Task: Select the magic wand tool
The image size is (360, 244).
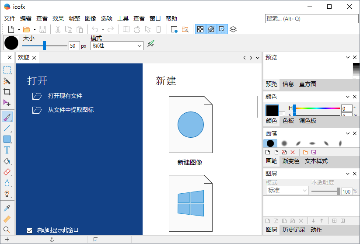Action: coord(7,81)
